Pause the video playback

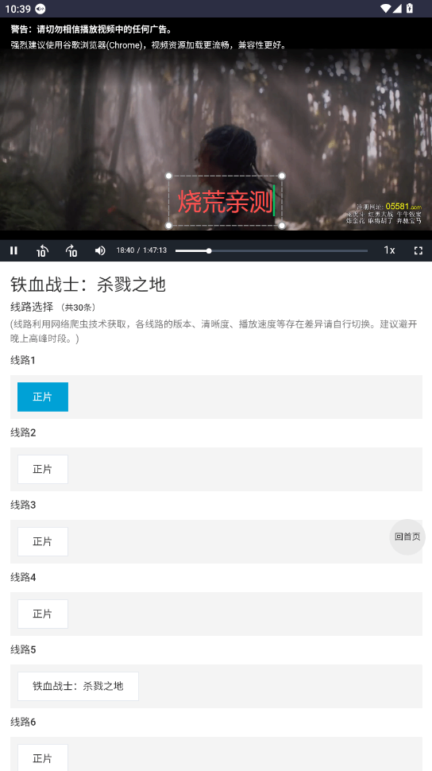pos(13,250)
